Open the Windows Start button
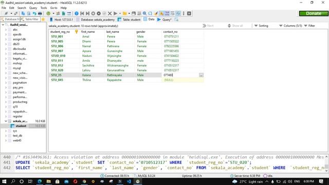 tap(4, 181)
